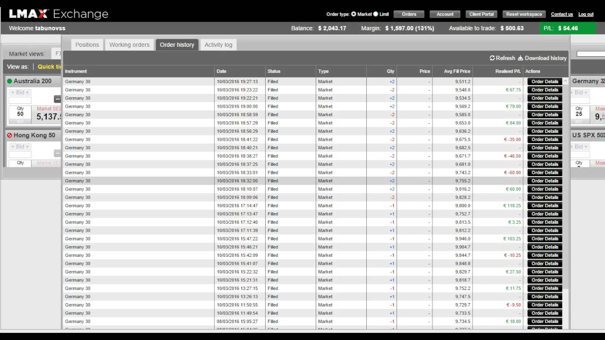Click the realised P/L value € -46.50
Screen dimensions: 605x340
pos(512,156)
